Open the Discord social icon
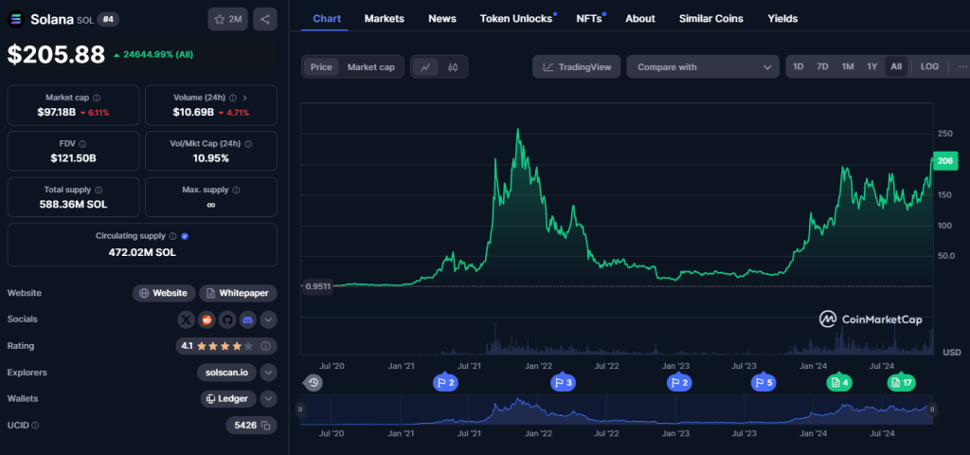 (247, 320)
